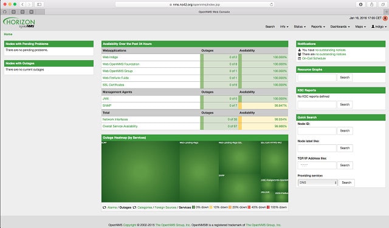Open Safari share icon
Viewport: 389px width, 228px height.
click(371, 4)
